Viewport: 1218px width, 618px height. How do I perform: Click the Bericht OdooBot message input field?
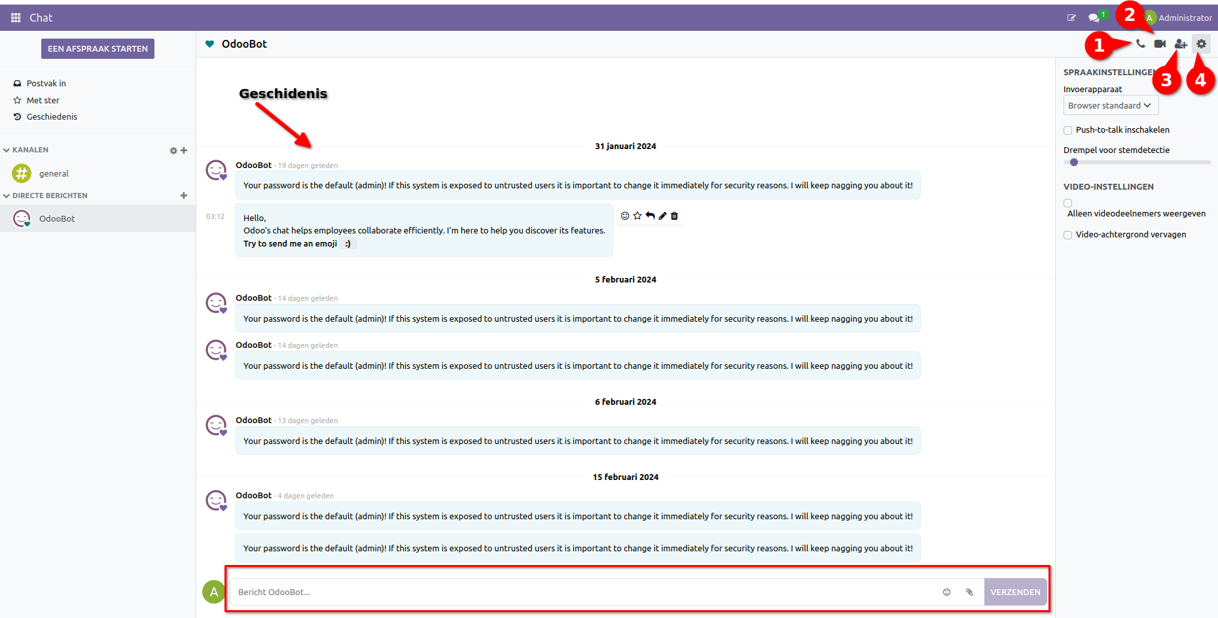tap(582, 592)
